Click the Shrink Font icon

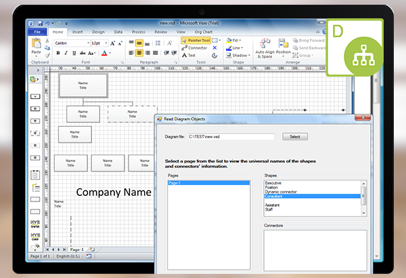(120, 43)
